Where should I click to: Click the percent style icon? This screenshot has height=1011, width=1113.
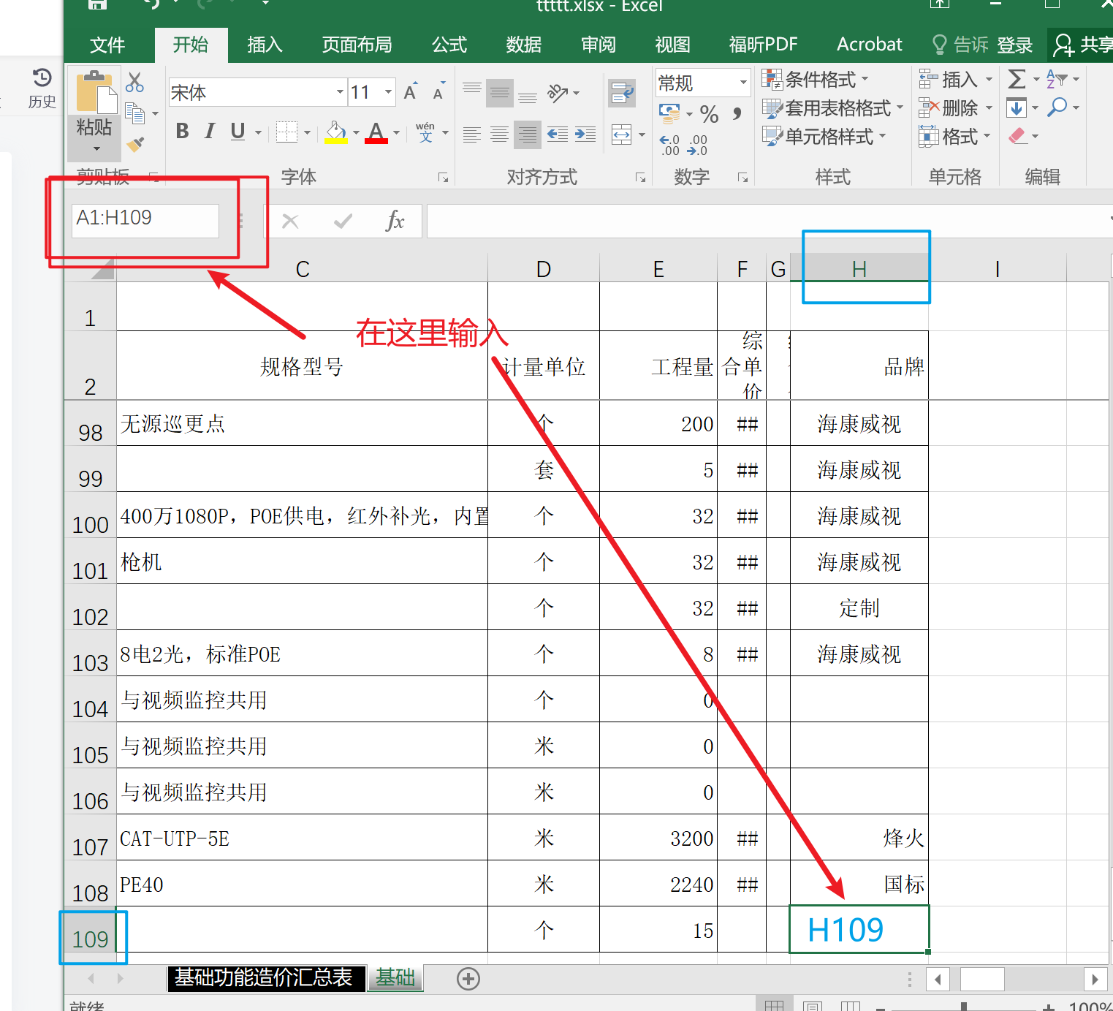(709, 114)
